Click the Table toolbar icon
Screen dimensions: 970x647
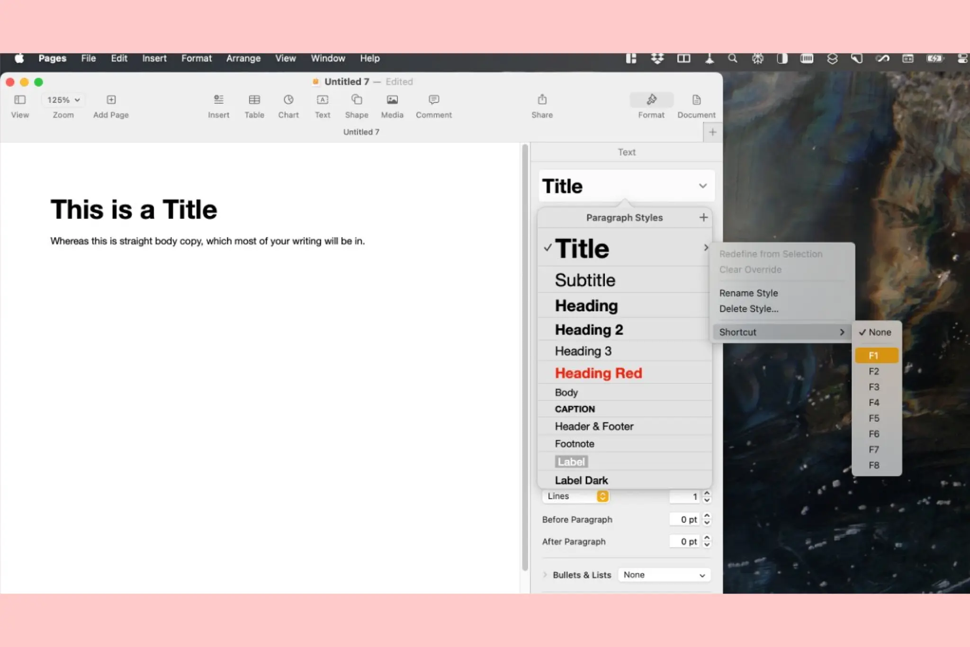[254, 100]
